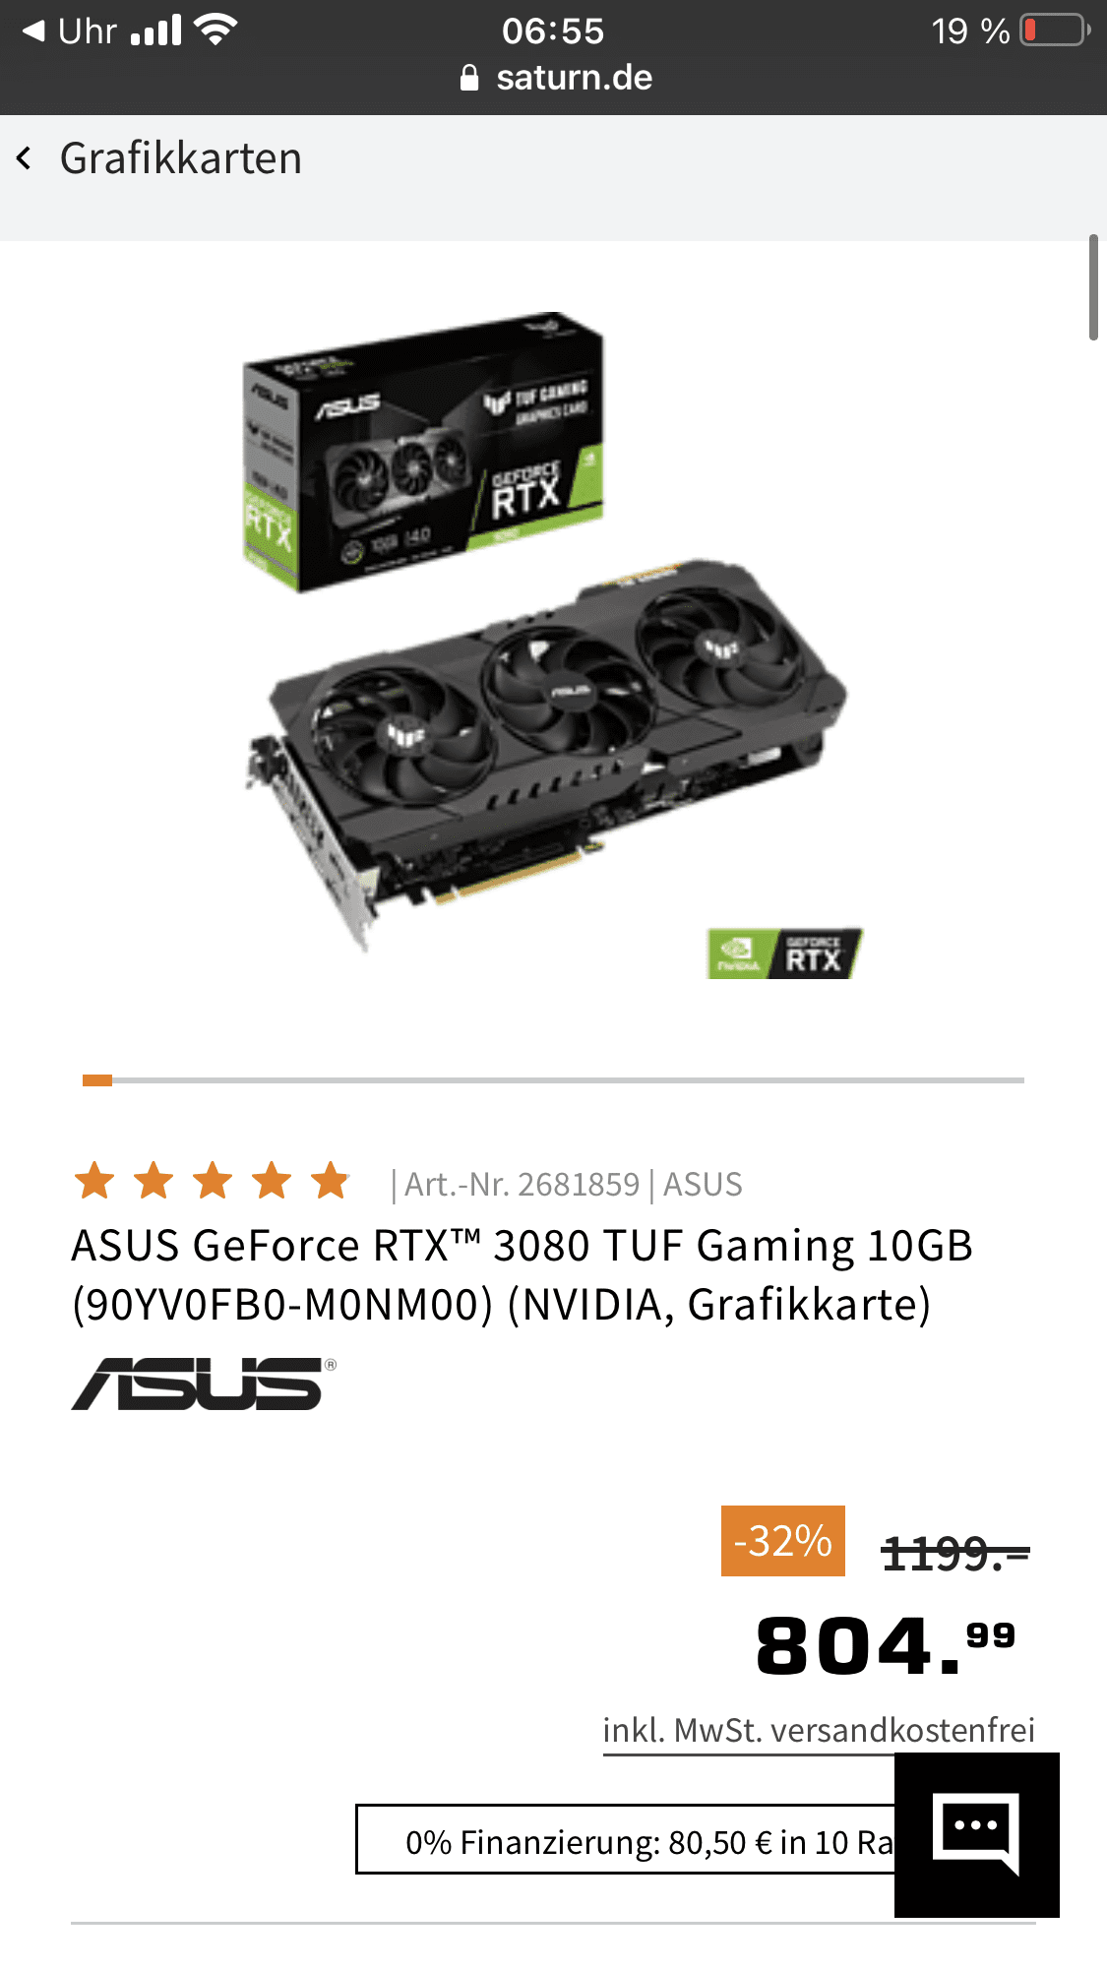Screen dimensions: 1107x1969
Task: Tap the saturn.de address bar
Action: tap(554, 78)
